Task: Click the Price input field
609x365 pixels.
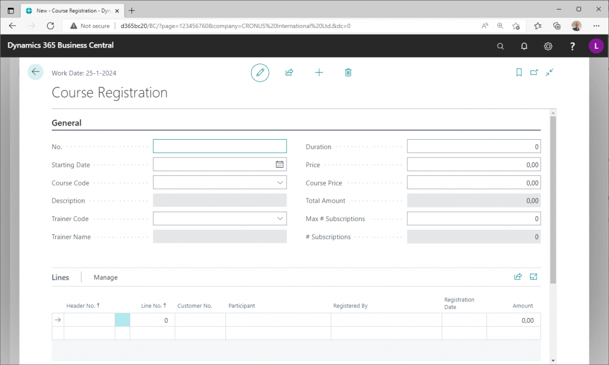Action: [474, 164]
